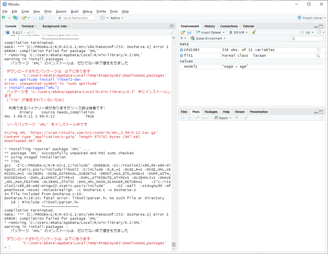Expand the fit1 object entry

[181, 56]
